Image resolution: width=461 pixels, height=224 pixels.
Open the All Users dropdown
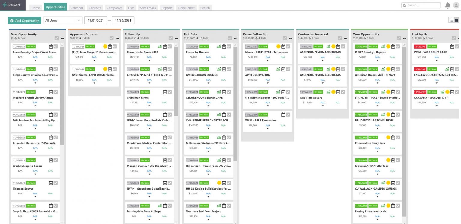62,20
